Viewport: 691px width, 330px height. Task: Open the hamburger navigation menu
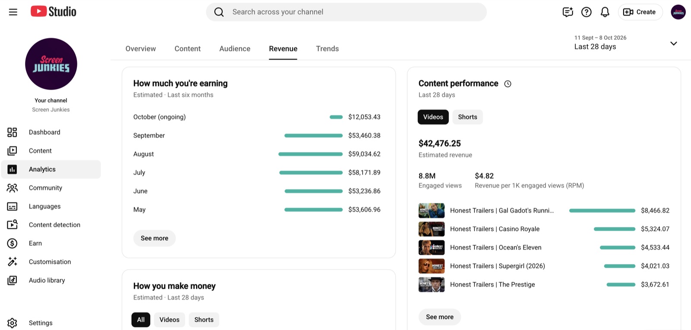pyautogui.click(x=13, y=12)
